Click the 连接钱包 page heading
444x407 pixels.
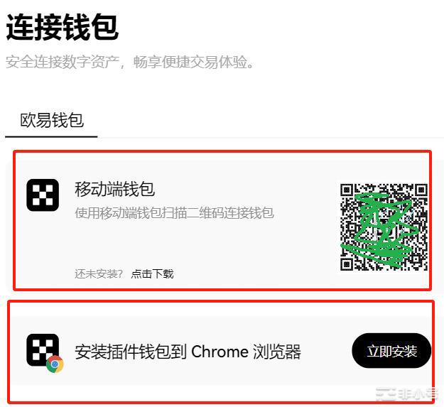(x=63, y=28)
